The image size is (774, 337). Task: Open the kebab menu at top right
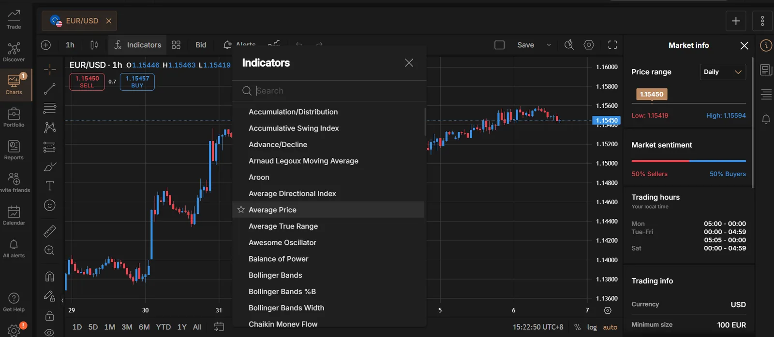click(x=762, y=21)
